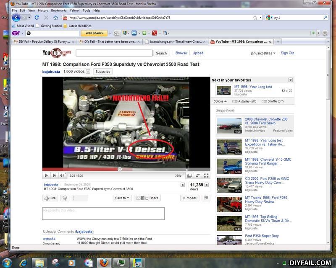Click the Firefox back arrow button
This screenshot has height=268, width=336.
(x=16, y=18)
